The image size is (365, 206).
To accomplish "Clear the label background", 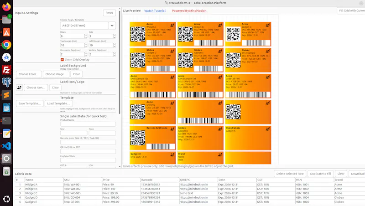I will (76, 74).
